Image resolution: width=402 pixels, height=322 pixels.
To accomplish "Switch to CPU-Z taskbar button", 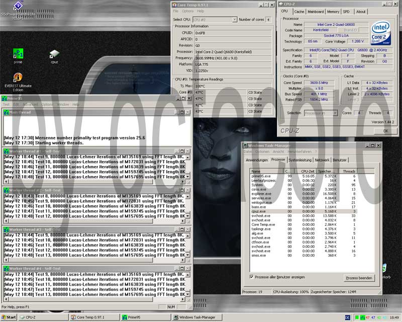I will (43, 317).
